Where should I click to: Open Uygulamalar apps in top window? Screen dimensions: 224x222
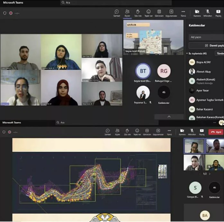tap(171, 13)
